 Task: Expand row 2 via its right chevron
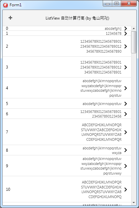tap(126, 46)
